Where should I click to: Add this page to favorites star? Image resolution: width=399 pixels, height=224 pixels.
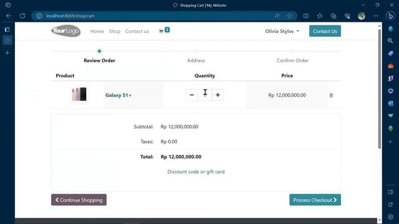click(x=289, y=16)
